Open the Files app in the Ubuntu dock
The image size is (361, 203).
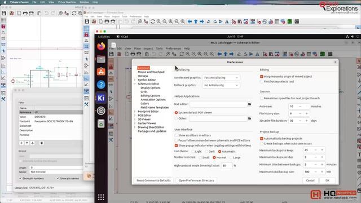click(x=101, y=59)
